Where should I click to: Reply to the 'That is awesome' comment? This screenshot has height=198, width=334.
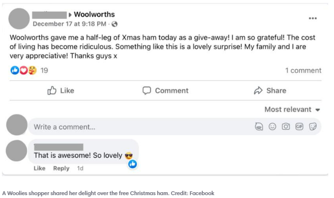(x=61, y=168)
